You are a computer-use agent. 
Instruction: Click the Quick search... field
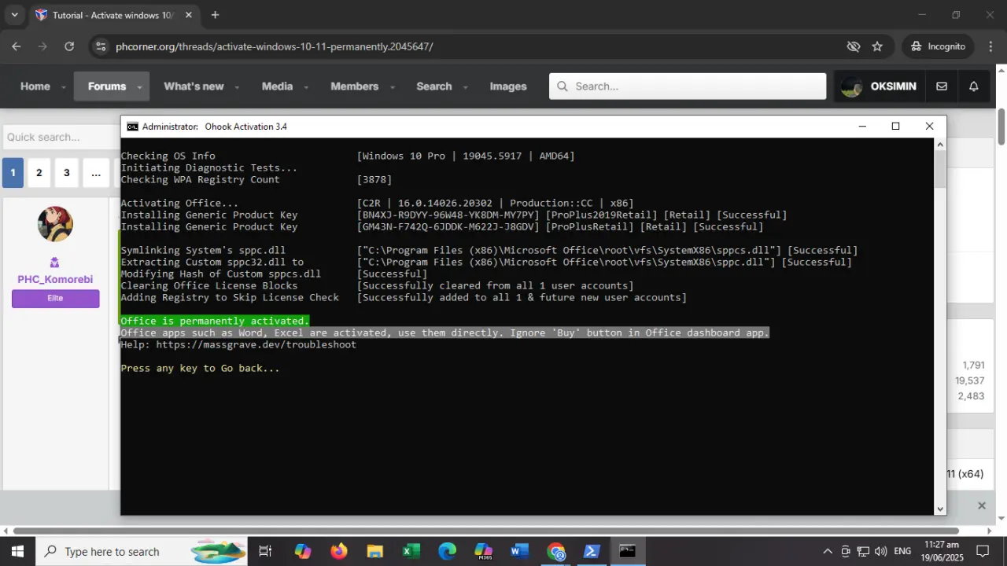pyautogui.click(x=61, y=137)
